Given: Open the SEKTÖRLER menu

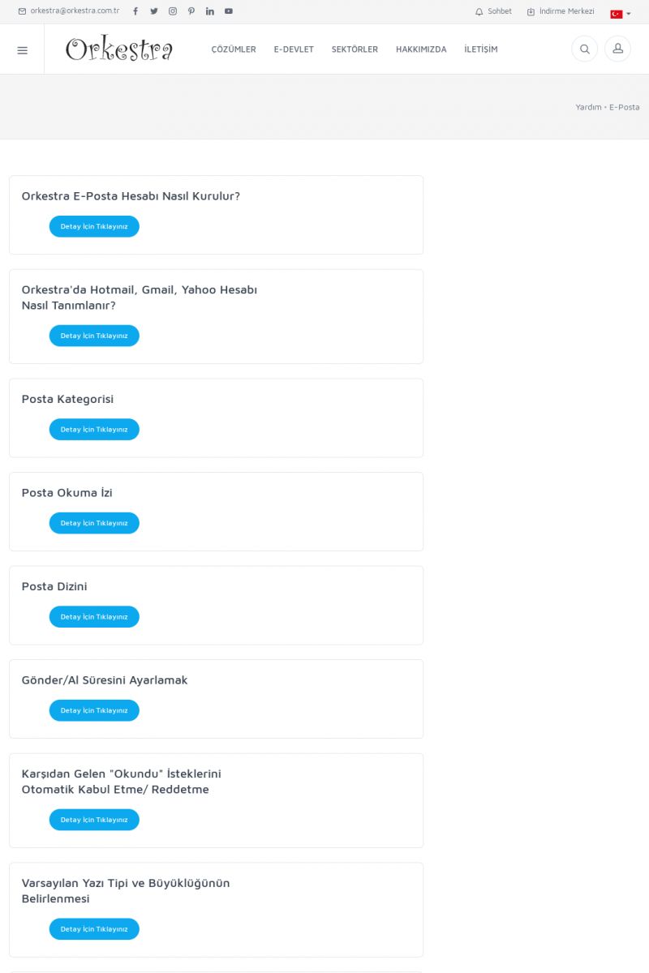Looking at the screenshot, I should pyautogui.click(x=355, y=49).
